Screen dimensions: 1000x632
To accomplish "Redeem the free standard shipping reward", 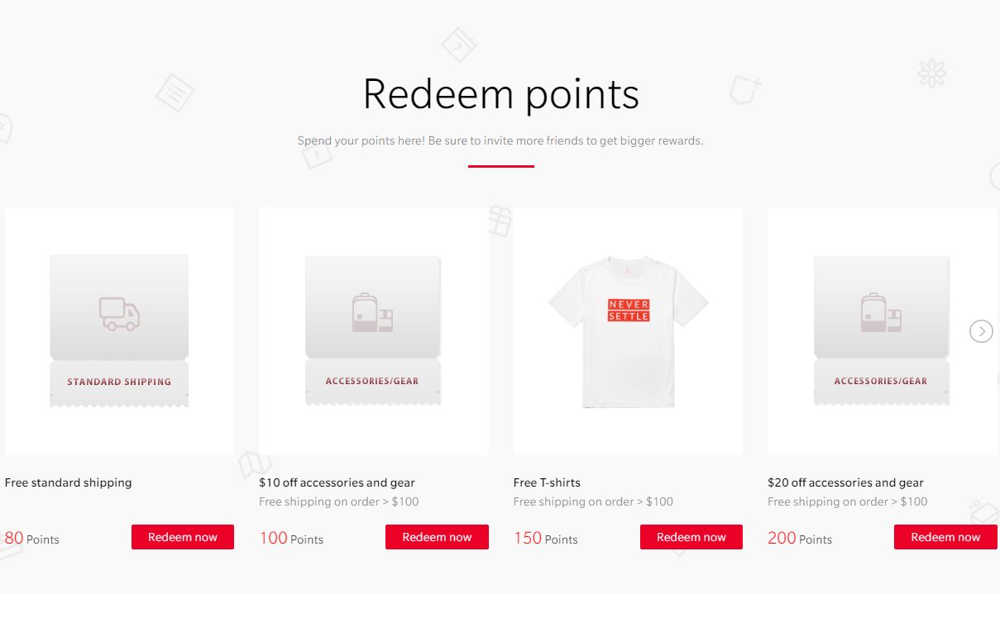I will [183, 537].
